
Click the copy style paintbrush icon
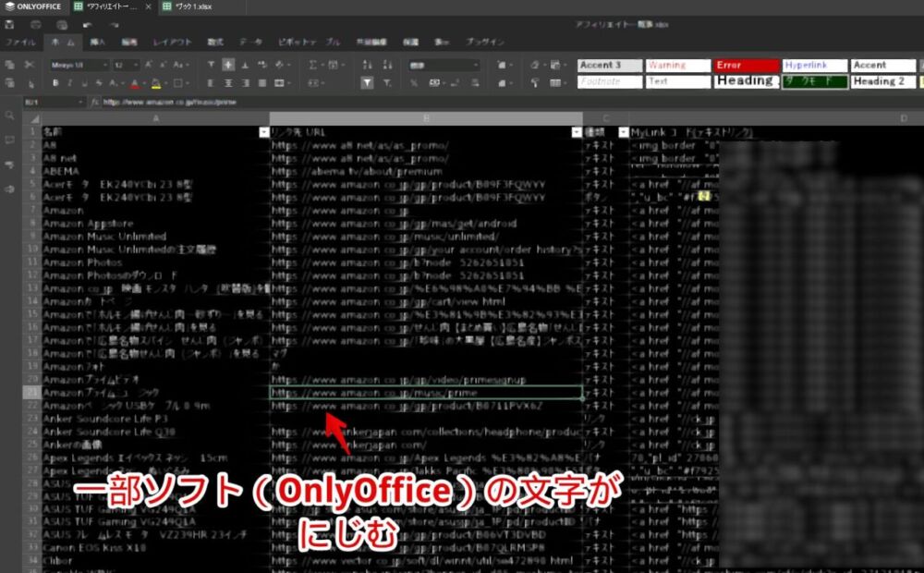534,83
